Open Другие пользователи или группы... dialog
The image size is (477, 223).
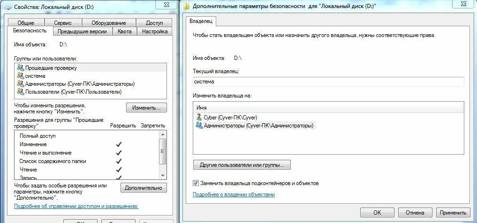pyautogui.click(x=242, y=165)
